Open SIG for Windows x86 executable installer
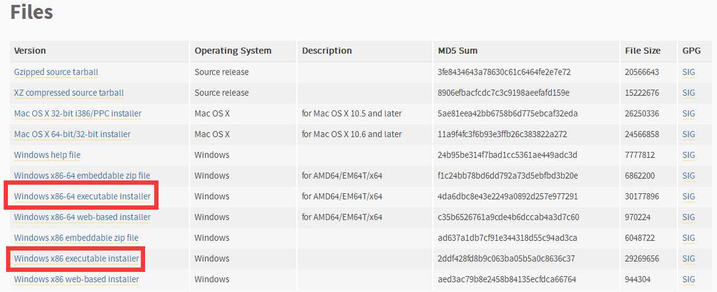This screenshot has width=717, height=292. coord(689,258)
